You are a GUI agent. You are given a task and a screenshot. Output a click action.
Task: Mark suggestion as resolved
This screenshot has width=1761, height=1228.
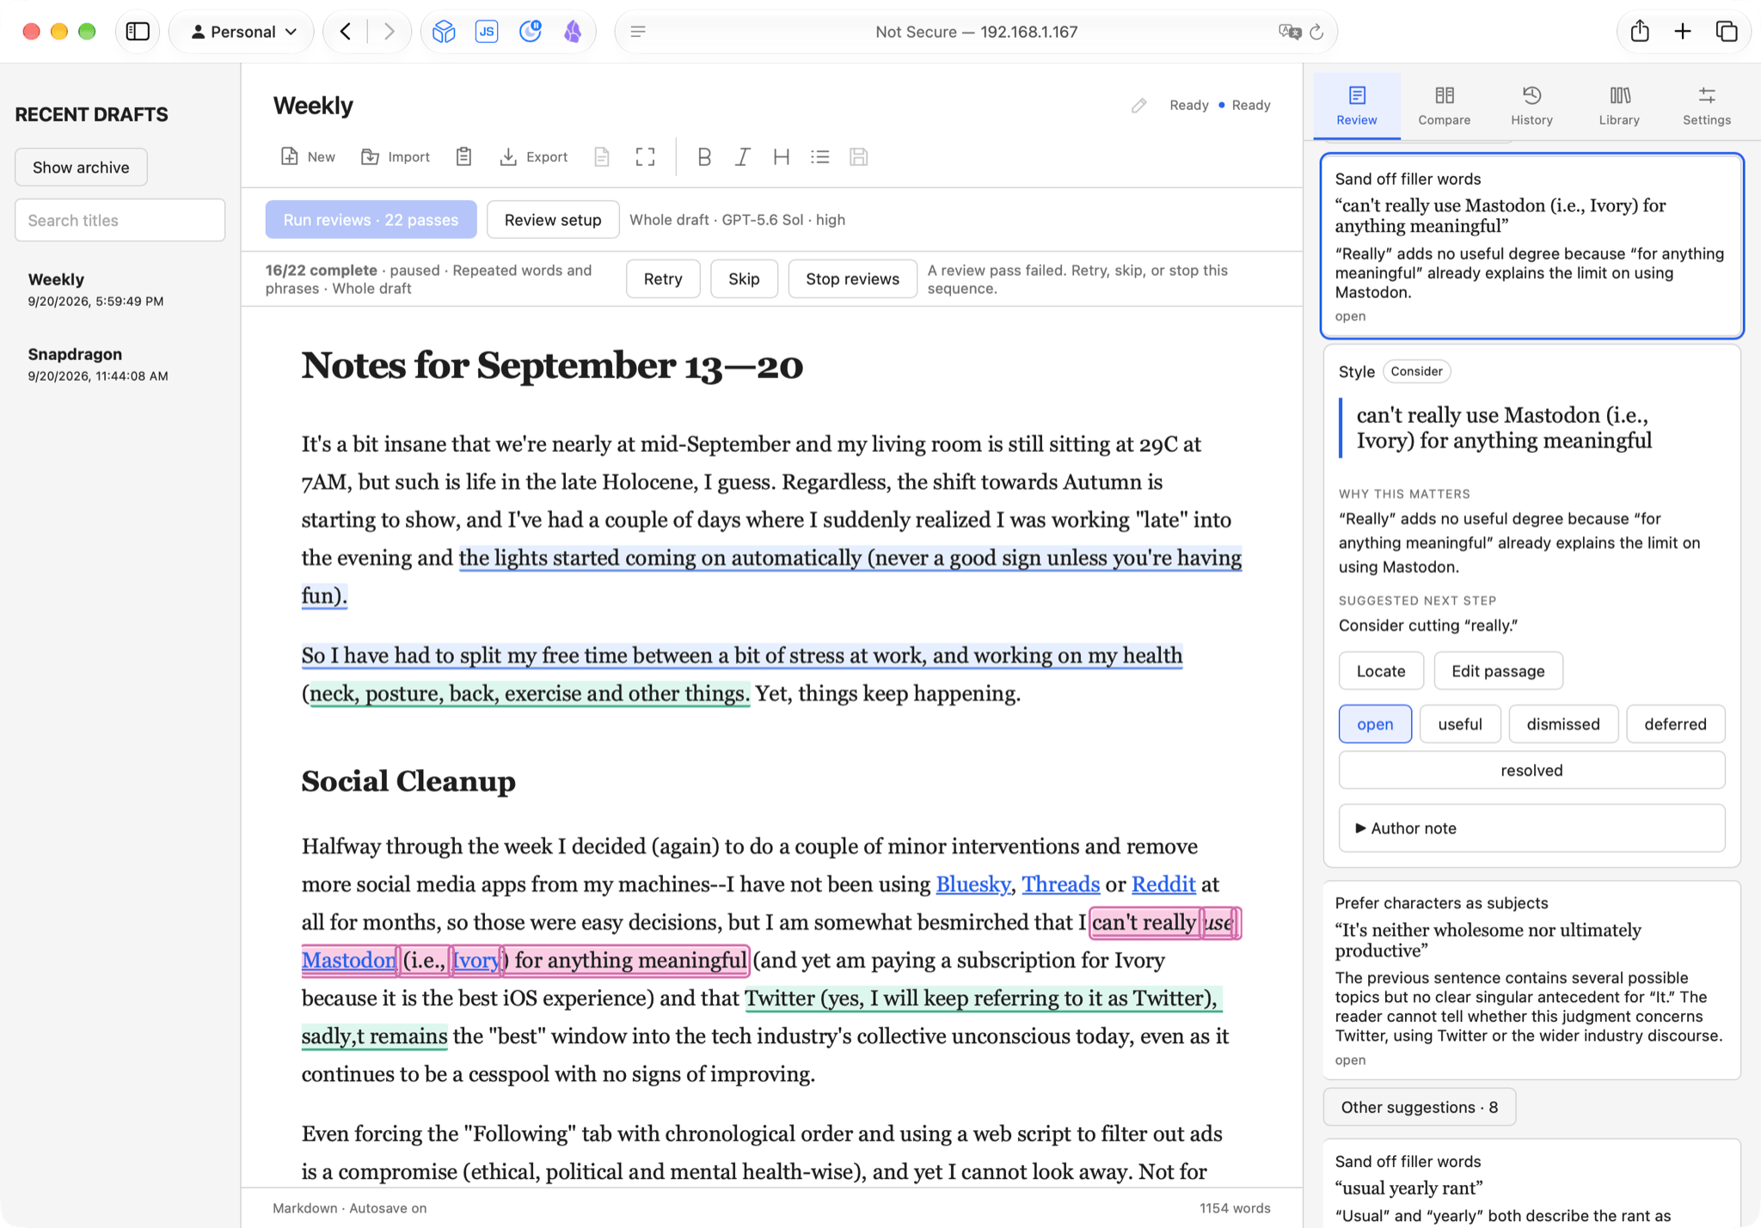click(1531, 770)
